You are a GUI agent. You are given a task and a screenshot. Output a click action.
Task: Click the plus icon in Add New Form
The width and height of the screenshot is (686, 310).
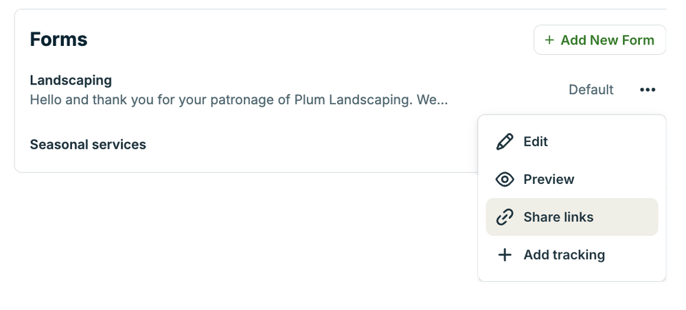[x=549, y=40]
